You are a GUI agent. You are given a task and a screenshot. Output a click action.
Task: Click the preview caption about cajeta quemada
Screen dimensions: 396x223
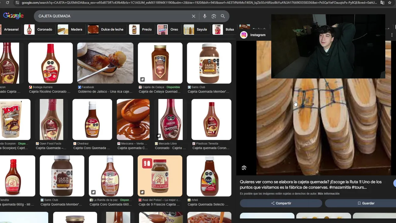coord(311,185)
